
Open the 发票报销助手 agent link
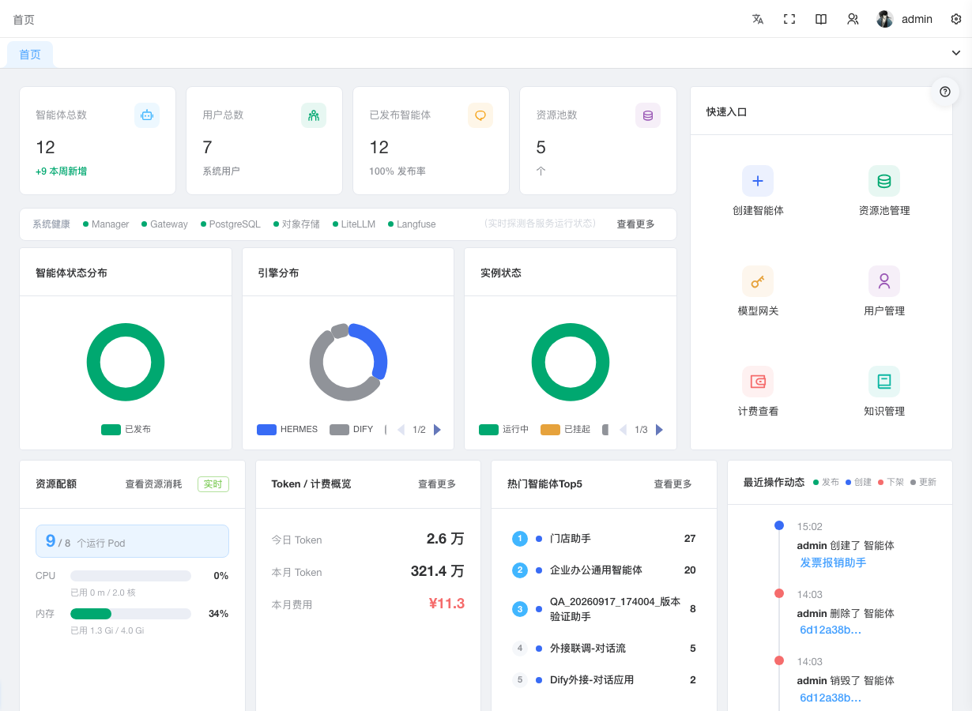coord(833,562)
